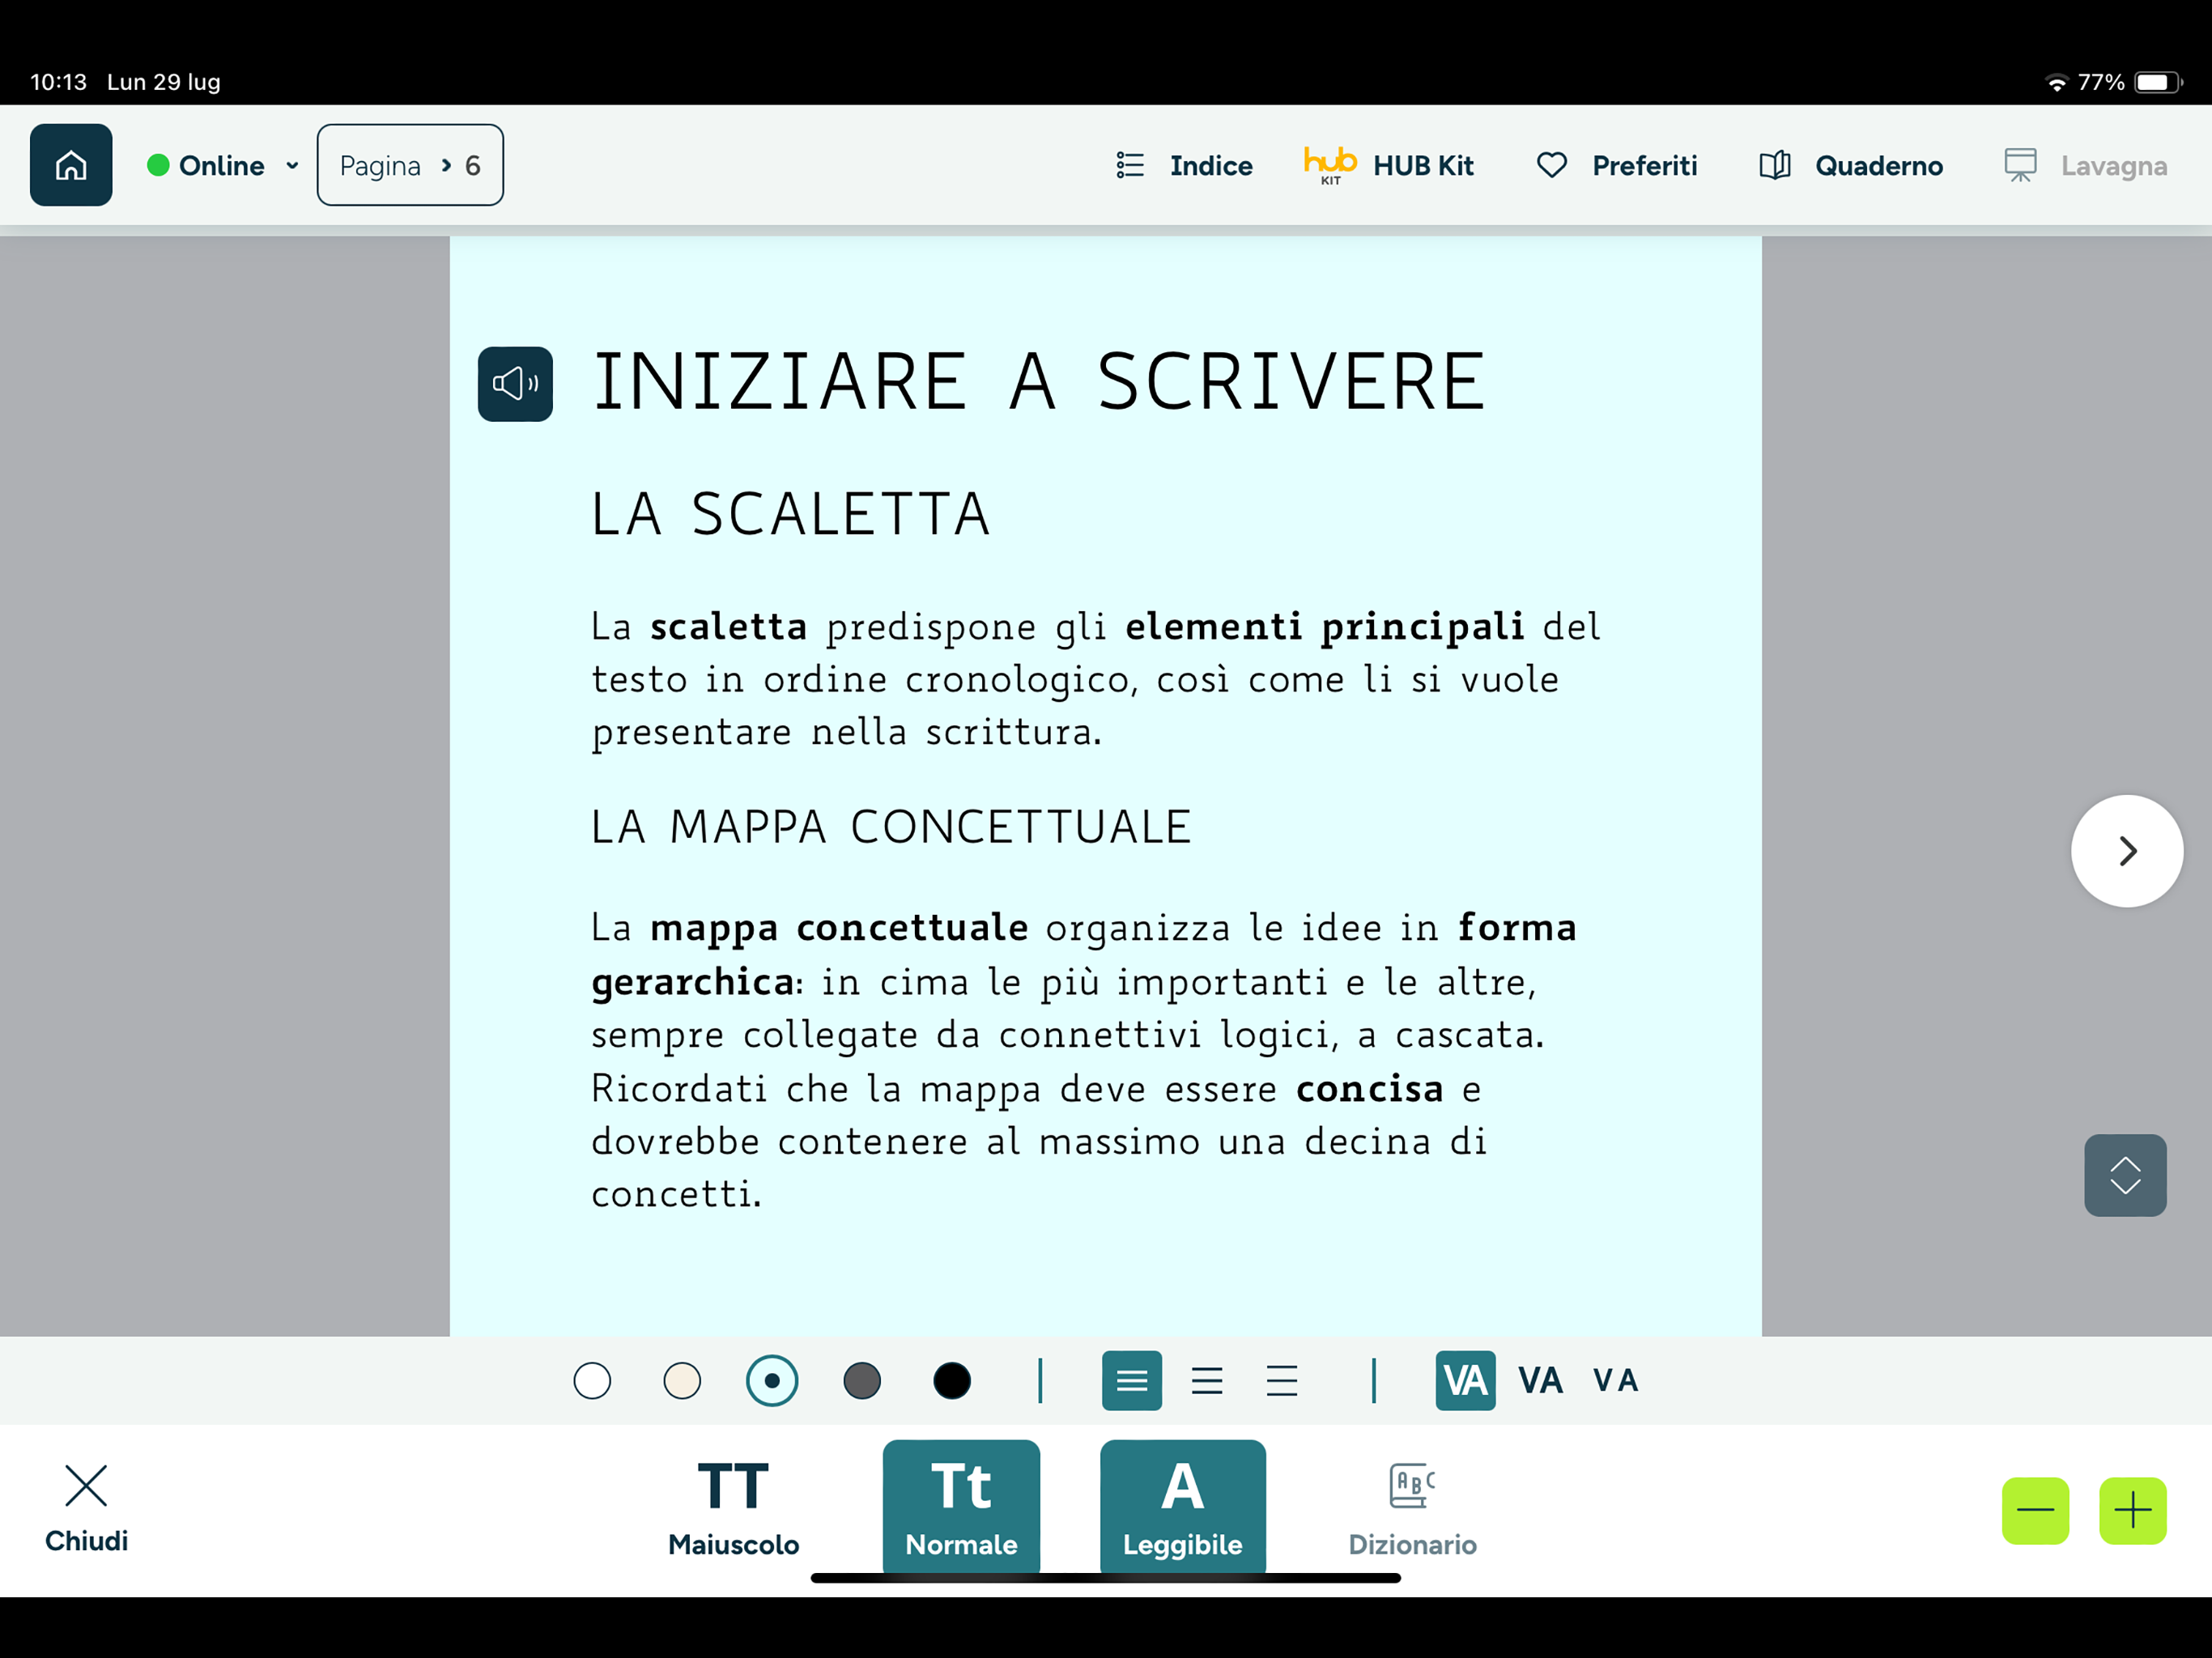Select the white background color
This screenshot has width=2212, height=1658.
pyautogui.click(x=592, y=1381)
